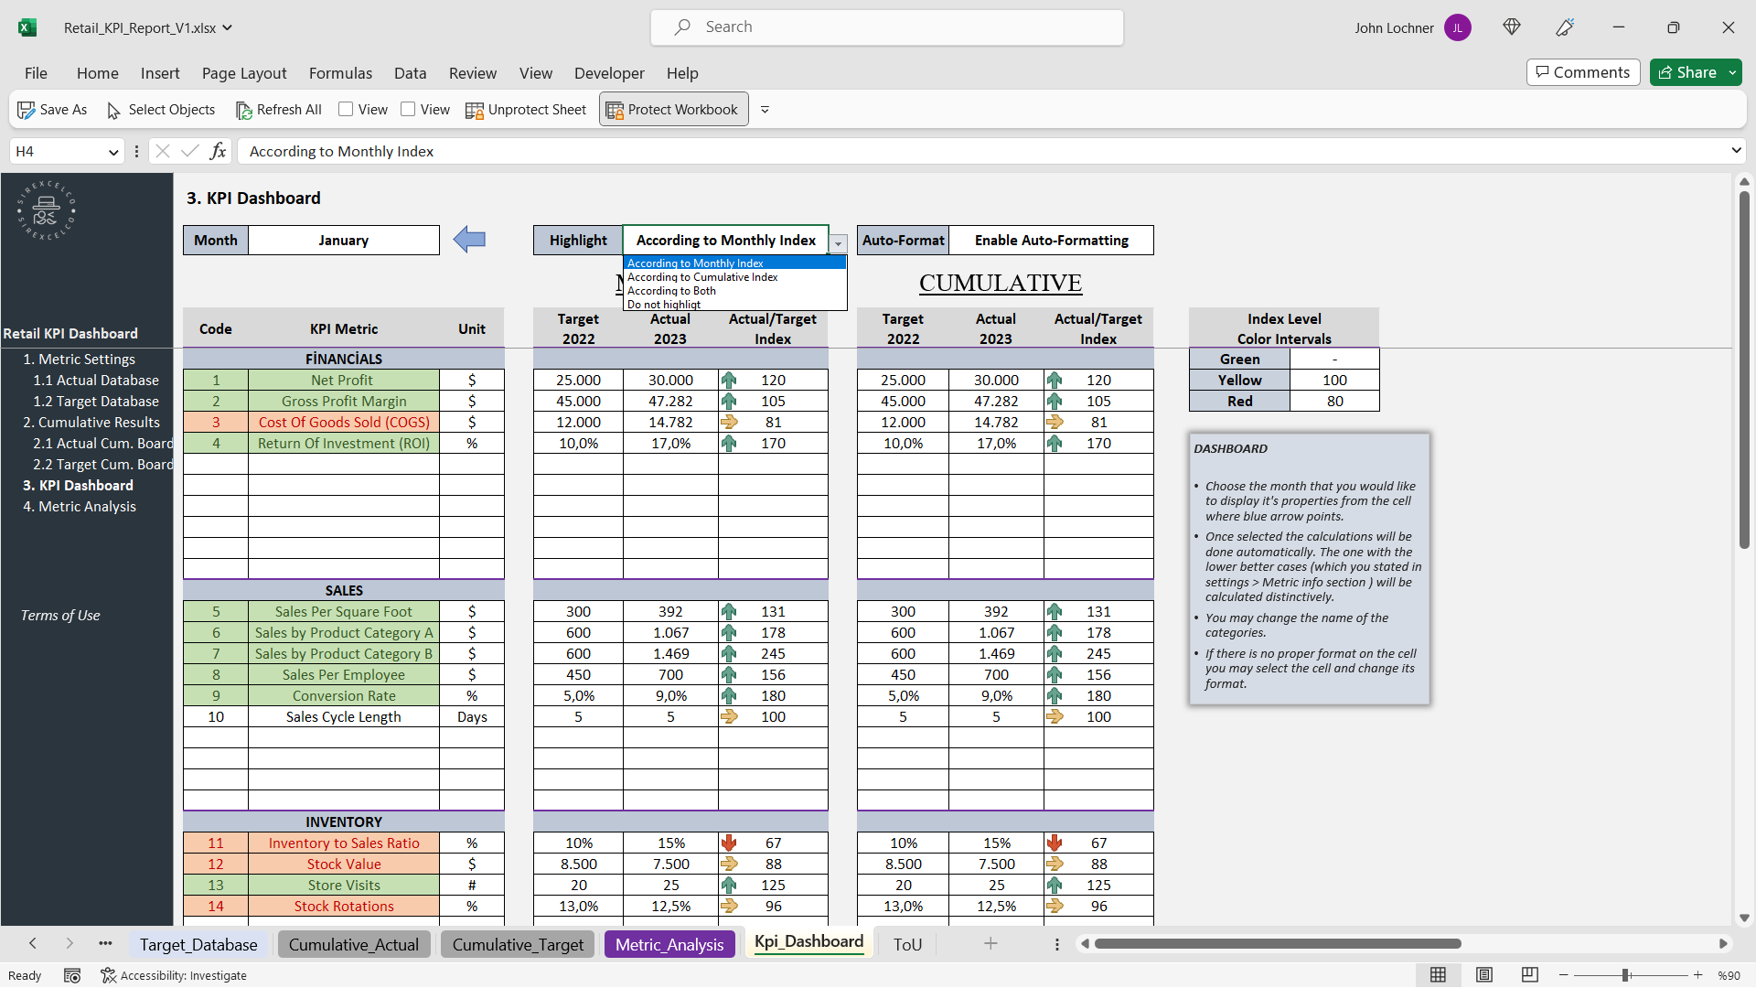
Task: Go to 1.1 Actual Database link
Action: coord(96,380)
